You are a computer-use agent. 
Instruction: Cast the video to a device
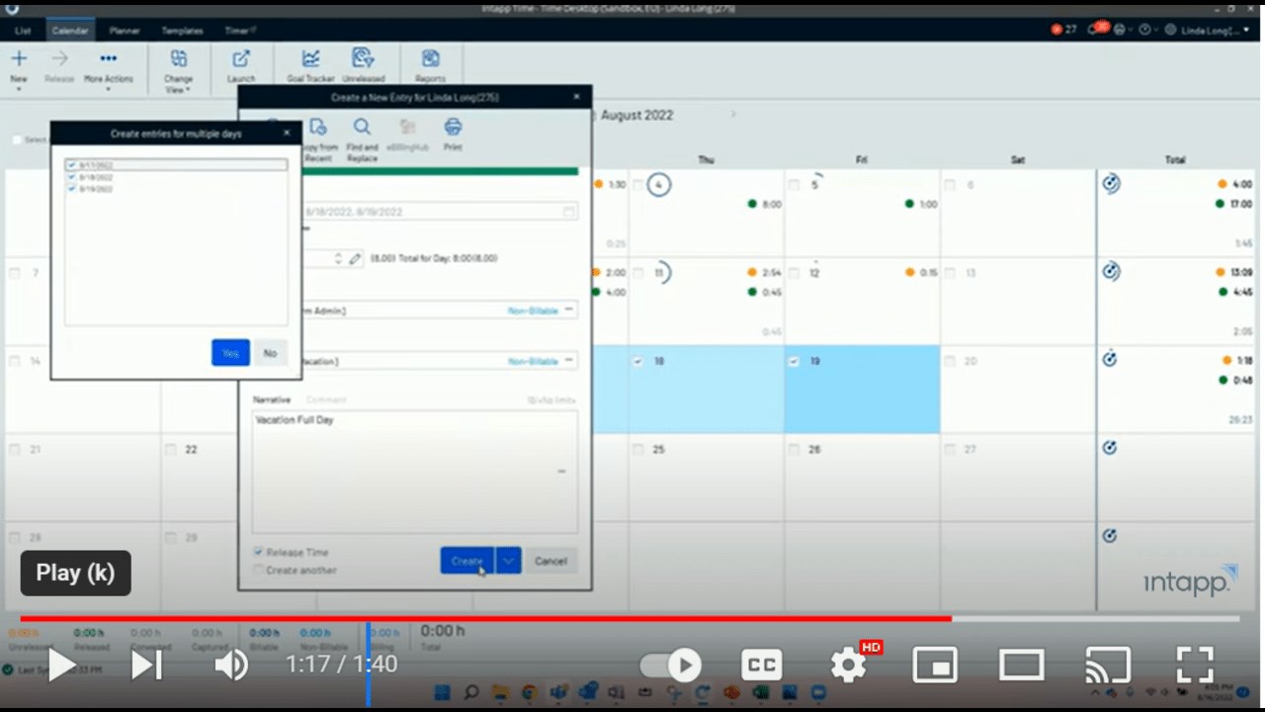pyautogui.click(x=1108, y=665)
